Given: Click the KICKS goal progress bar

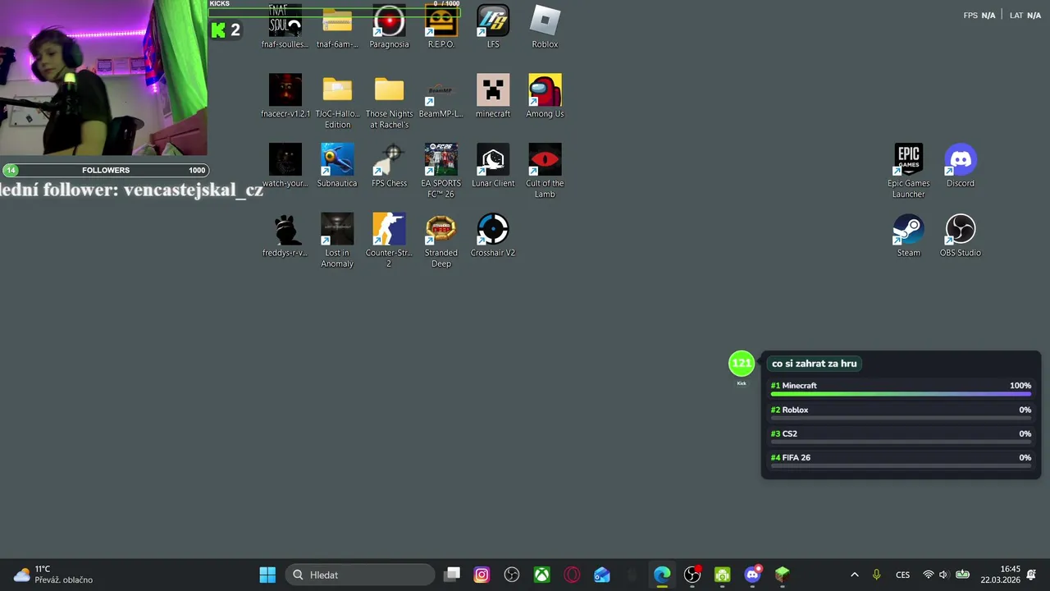Looking at the screenshot, I should (335, 12).
